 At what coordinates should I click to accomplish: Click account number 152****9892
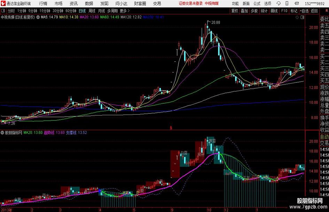[315, 3]
